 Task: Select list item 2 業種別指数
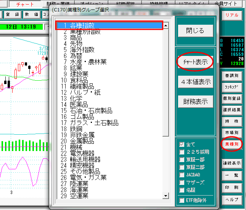tap(109, 32)
